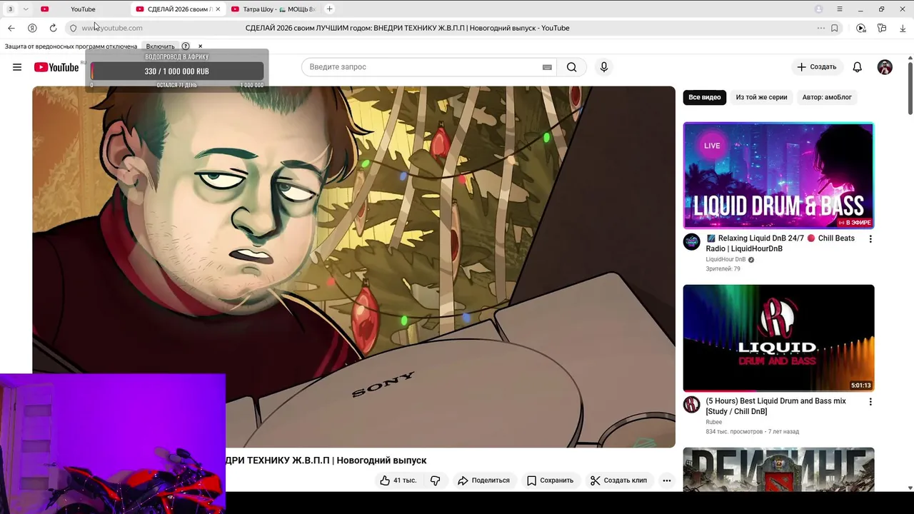
Task: Open the browser video player toolbar icon
Action: coord(861,28)
